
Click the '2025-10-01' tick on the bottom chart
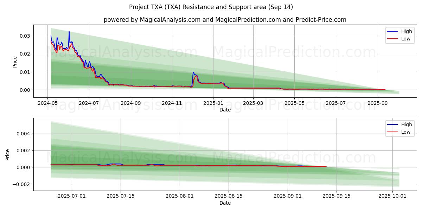392,197
